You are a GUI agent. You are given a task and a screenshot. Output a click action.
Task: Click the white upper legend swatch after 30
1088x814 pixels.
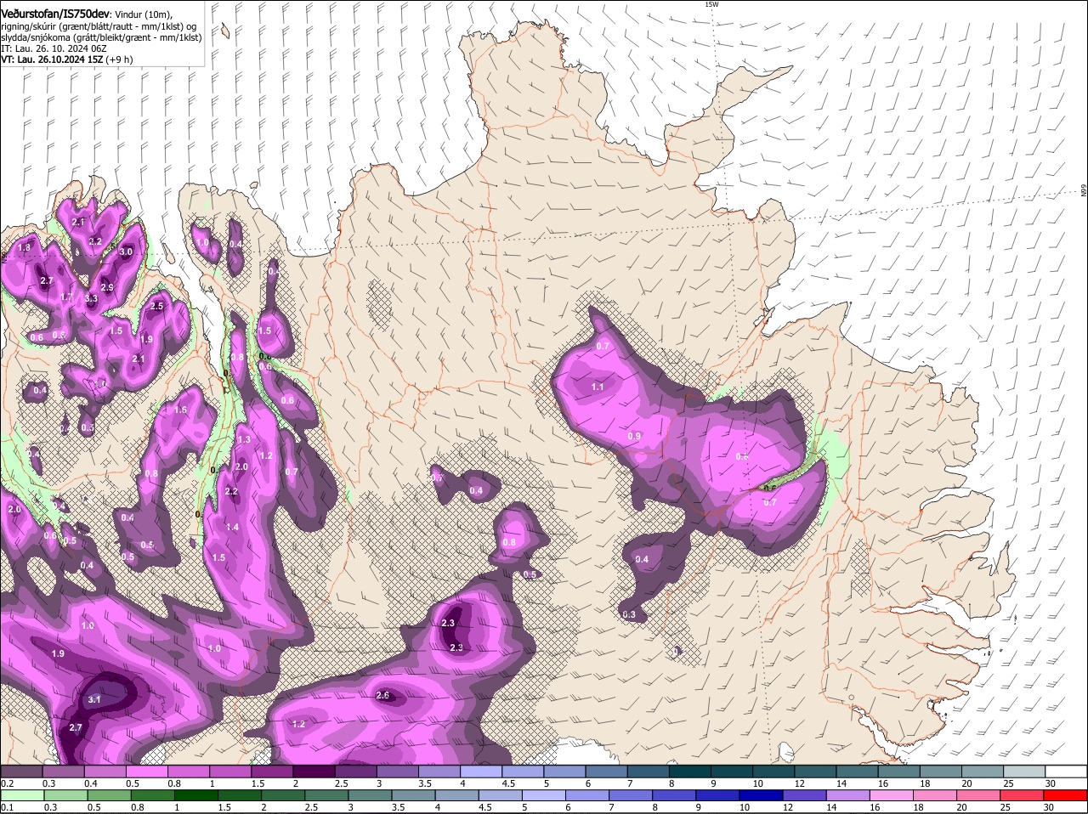click(1067, 772)
